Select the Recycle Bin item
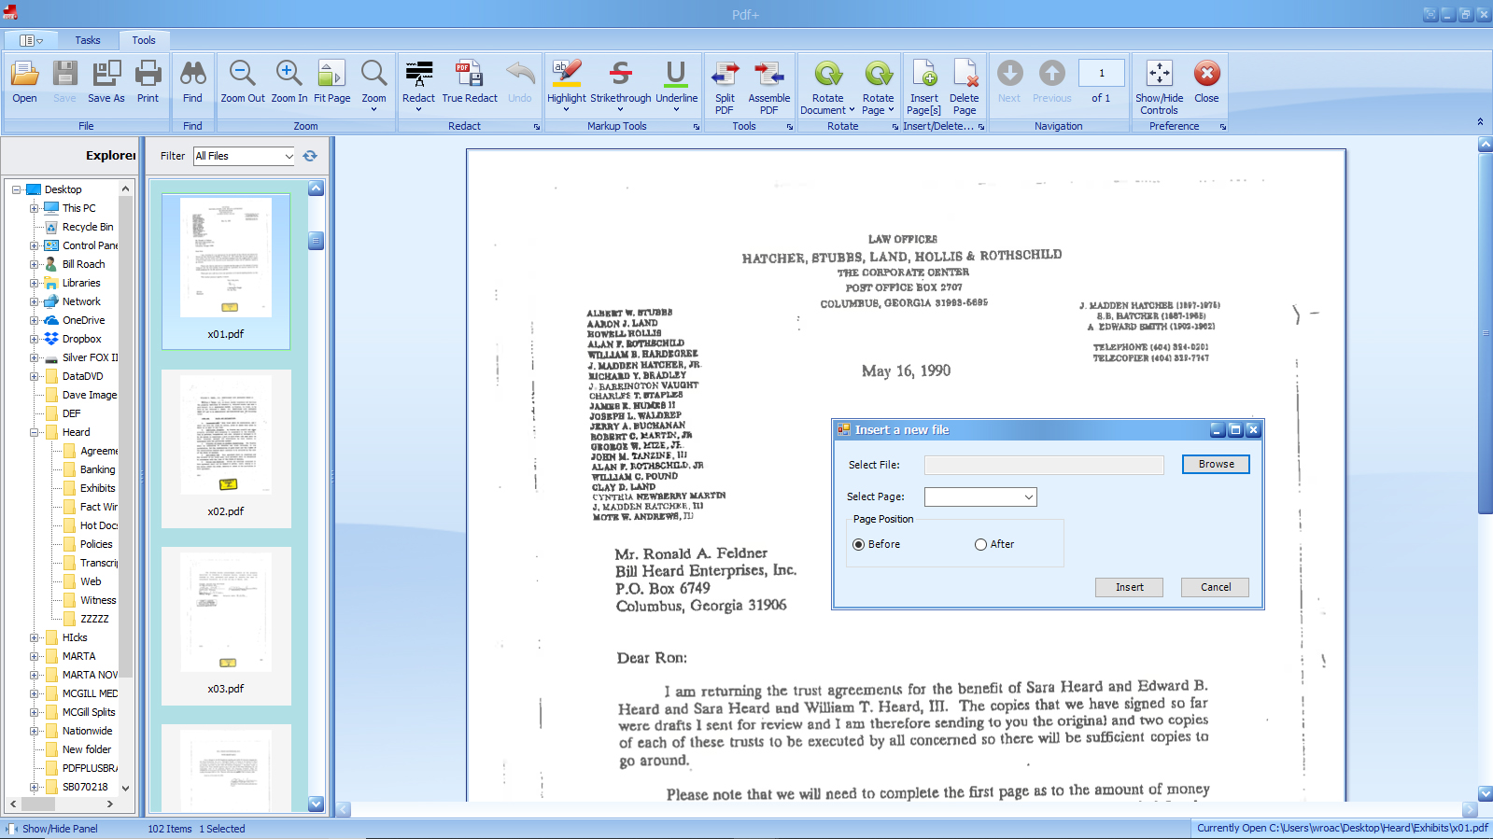Screen dimensions: 1493x839 [88, 227]
